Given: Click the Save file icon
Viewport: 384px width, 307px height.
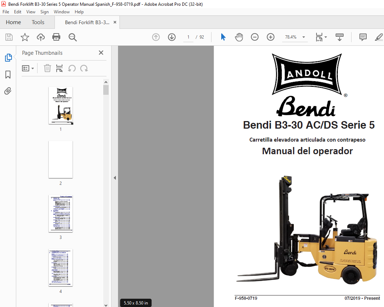Looking at the screenshot, I should [9, 37].
